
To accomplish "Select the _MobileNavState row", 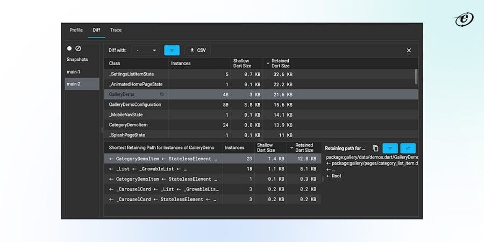I will 261,115.
